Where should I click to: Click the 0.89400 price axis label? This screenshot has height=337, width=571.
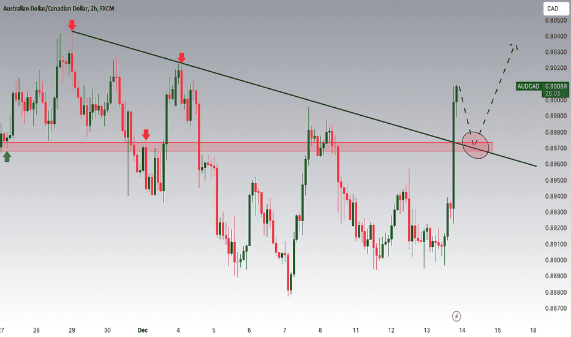coord(556,196)
